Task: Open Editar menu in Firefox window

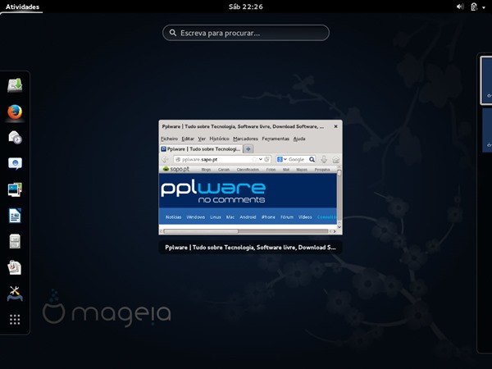Action: pos(188,139)
